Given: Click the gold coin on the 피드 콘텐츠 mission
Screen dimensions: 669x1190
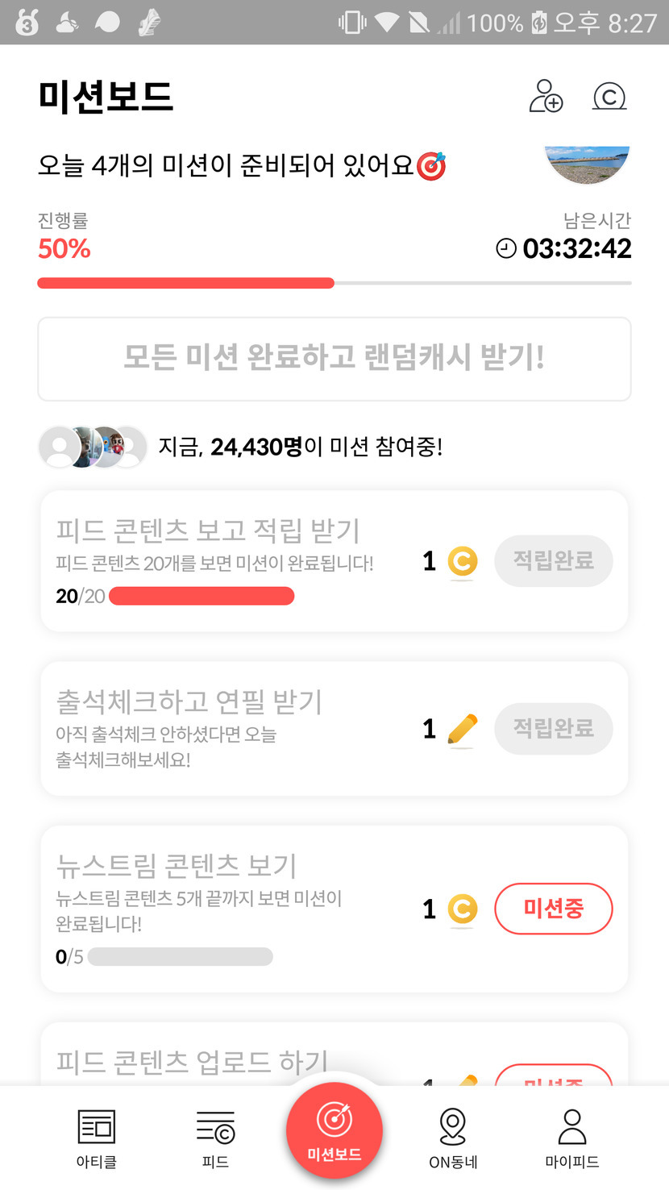Looking at the screenshot, I should tap(462, 561).
